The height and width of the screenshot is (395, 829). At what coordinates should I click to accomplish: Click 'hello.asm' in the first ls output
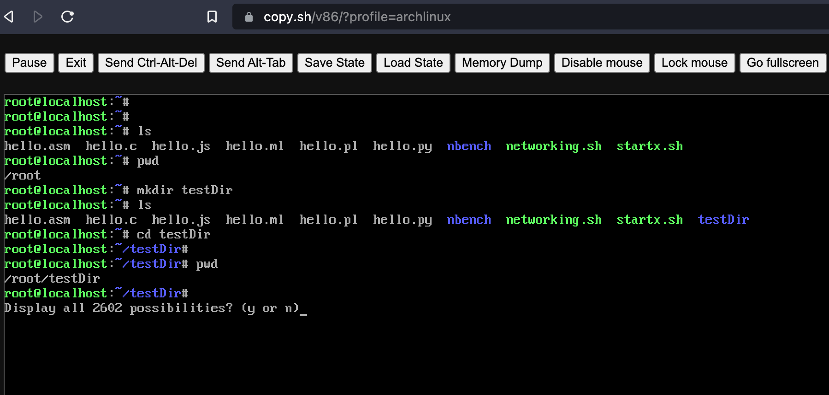coord(37,146)
